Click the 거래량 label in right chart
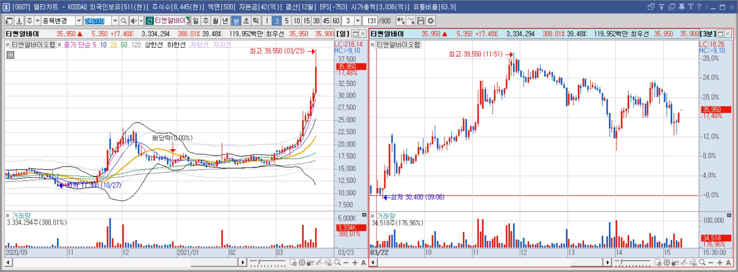Viewport: 738px width, 272px height. pyautogui.click(x=386, y=216)
